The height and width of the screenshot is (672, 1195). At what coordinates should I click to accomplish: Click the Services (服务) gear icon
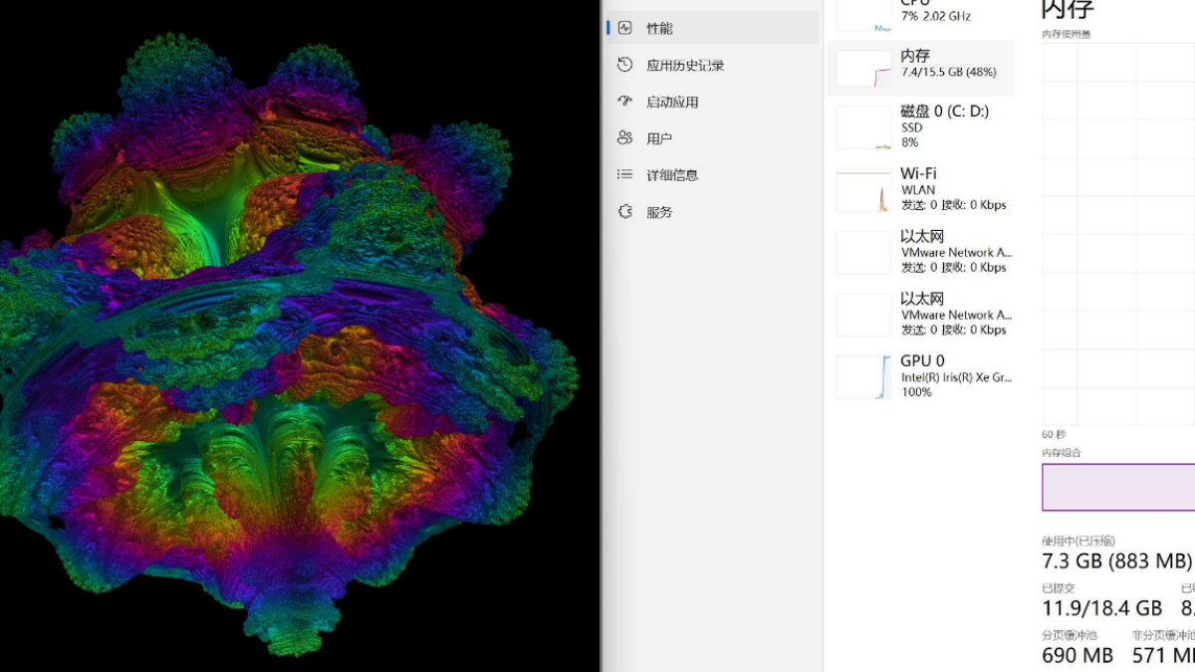pos(624,211)
